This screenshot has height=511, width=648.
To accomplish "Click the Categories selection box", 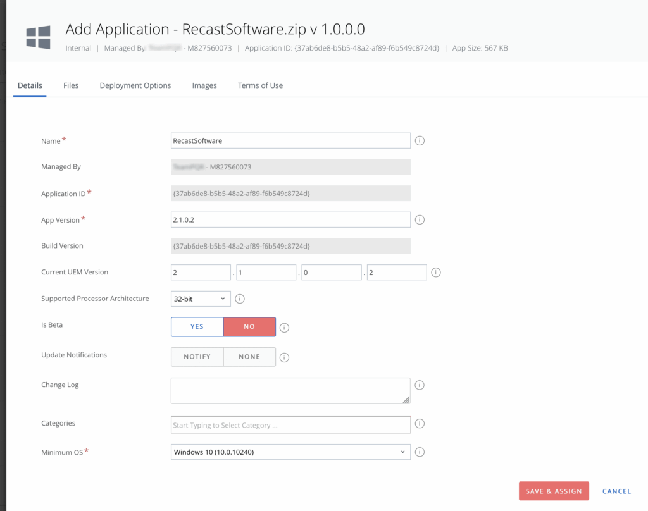I will 290,424.
